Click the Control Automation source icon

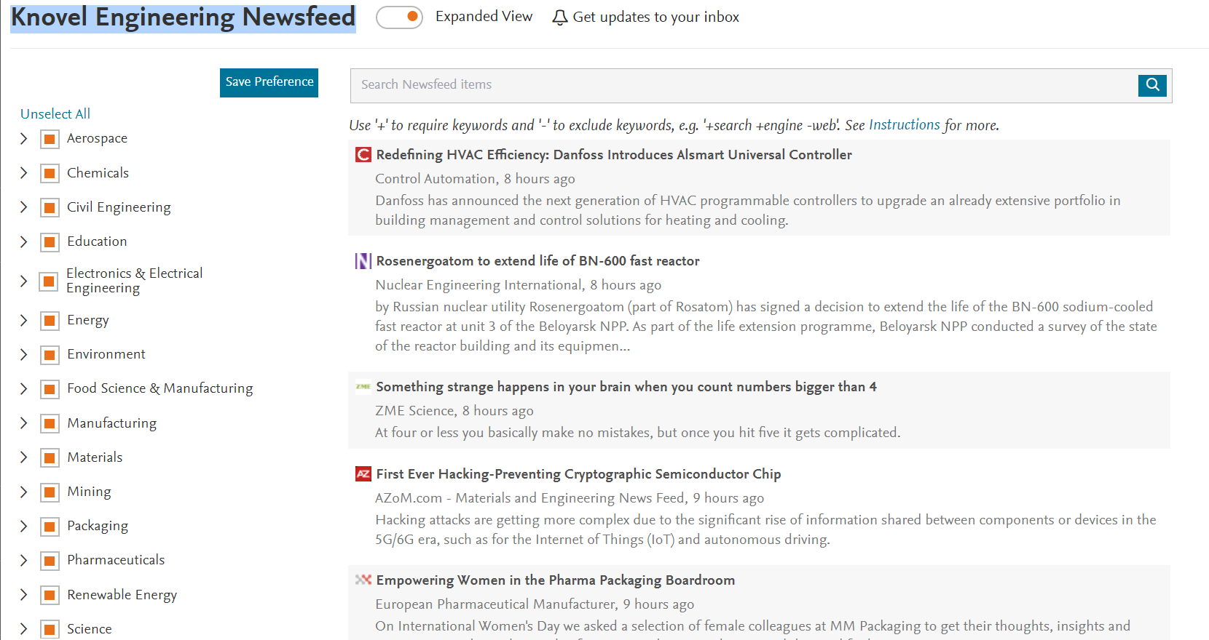point(363,155)
